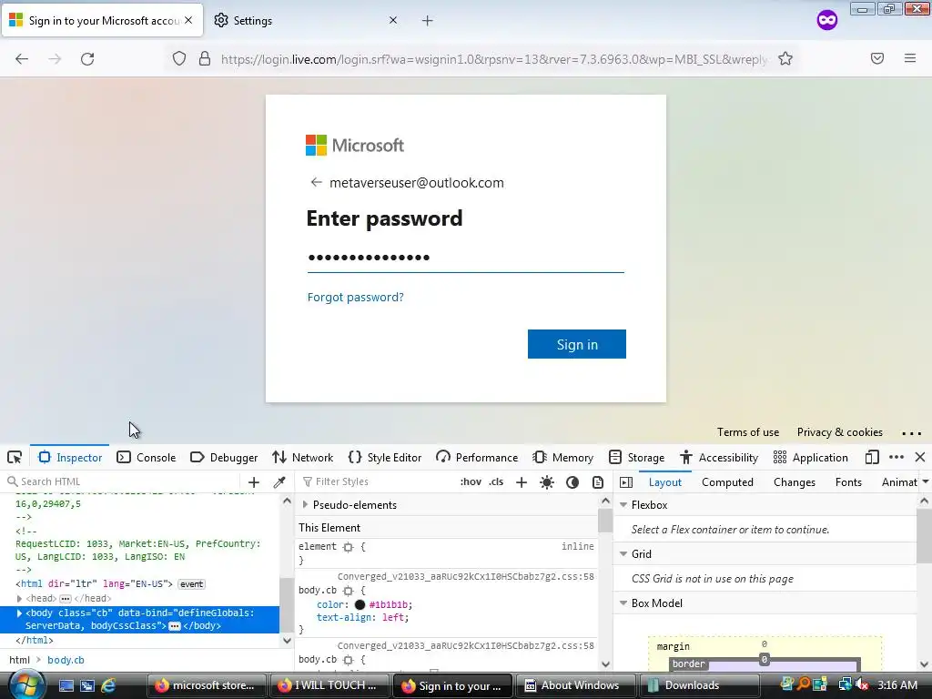
Task: Open responsive design mode icon
Action: point(872,457)
